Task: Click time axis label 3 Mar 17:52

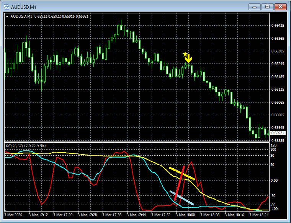Action: coord(161,215)
